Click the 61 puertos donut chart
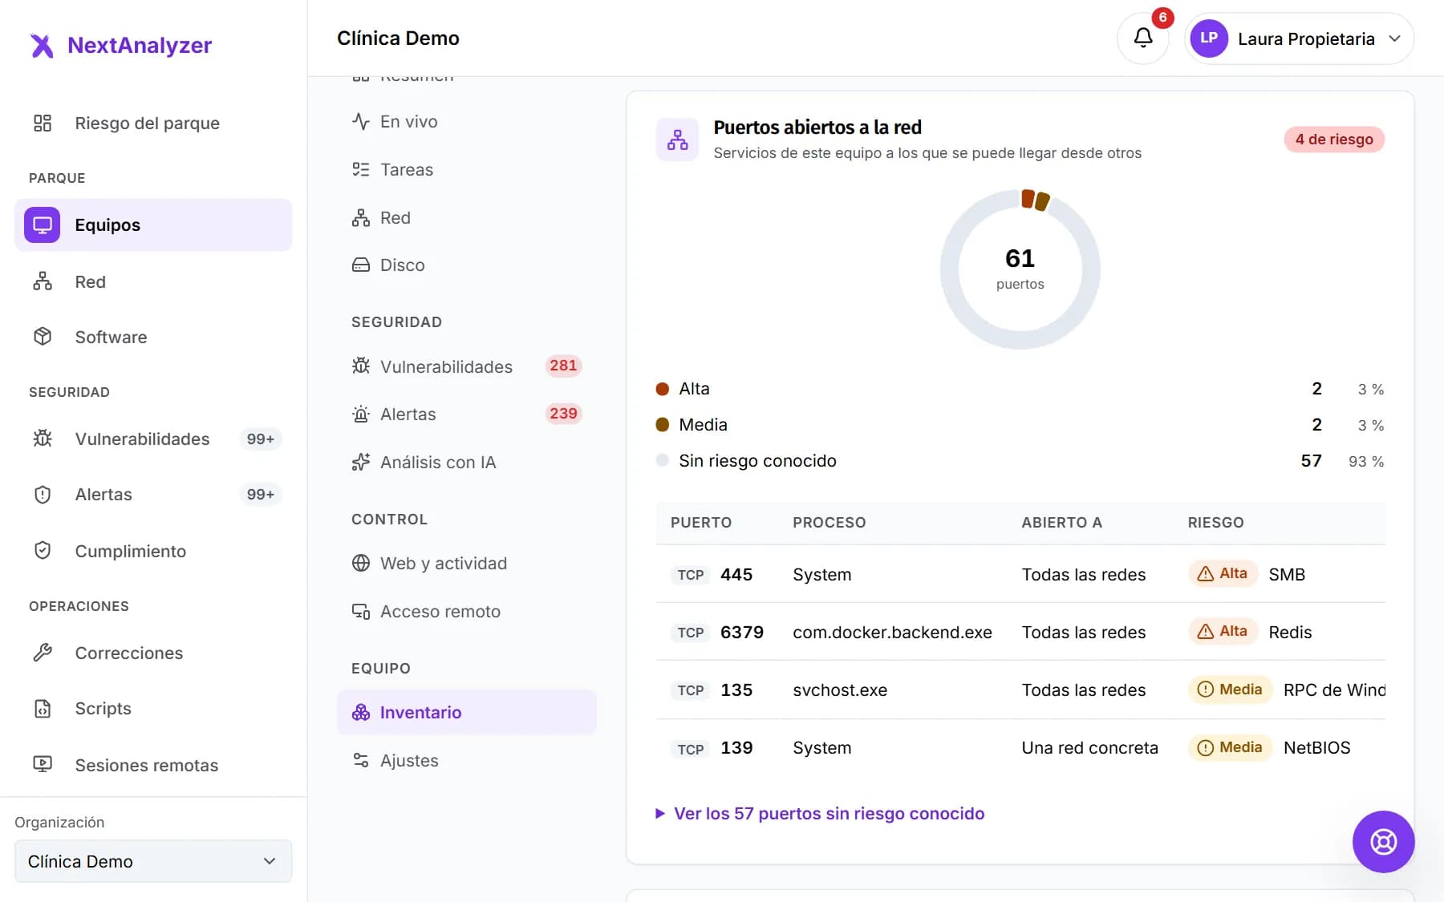1444x902 pixels. [1020, 269]
